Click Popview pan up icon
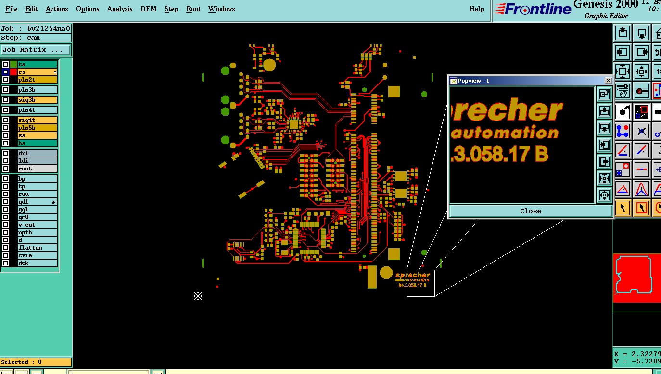Screen dimensions: 661x374 pos(604,111)
